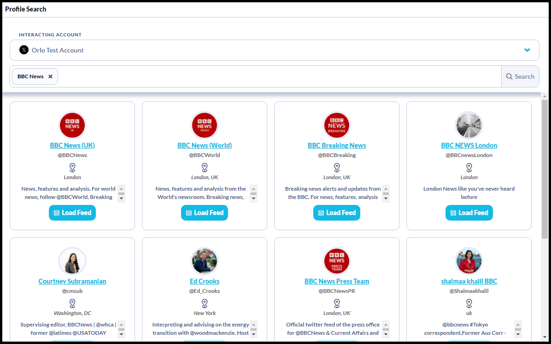Click the Washington, DC location text
This screenshot has width=551, height=344.
point(72,314)
